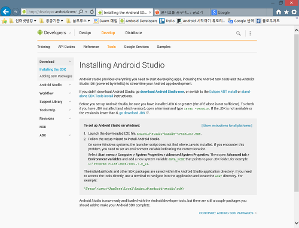Image resolution: width=299 pixels, height=228 pixels.
Task: Select Adding SDK Packages in sidebar
Action: [x=56, y=76]
